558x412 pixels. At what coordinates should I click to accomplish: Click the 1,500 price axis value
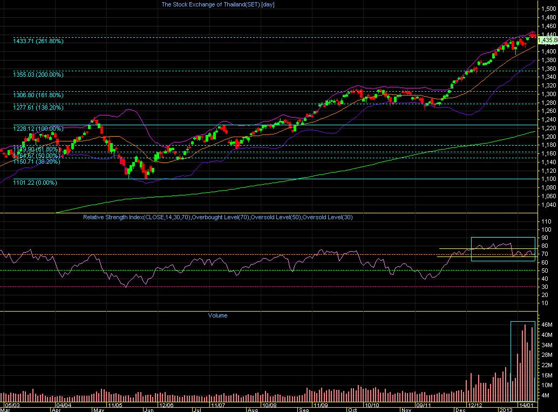tap(548, 9)
